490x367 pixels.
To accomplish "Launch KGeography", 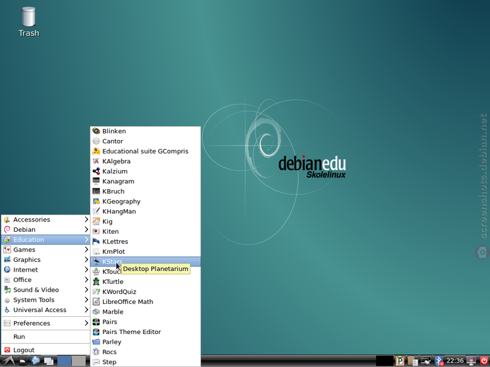I will point(145,201).
